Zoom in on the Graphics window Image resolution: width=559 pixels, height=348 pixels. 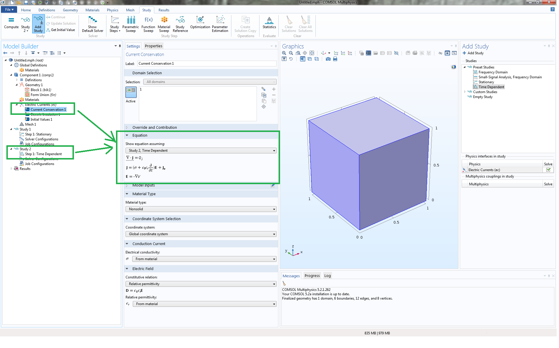pos(284,53)
